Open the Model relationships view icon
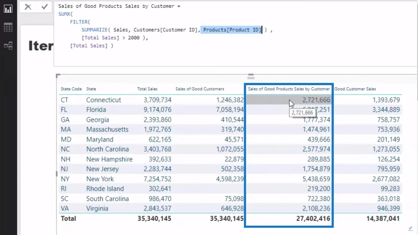The height and width of the screenshot is (235, 418). pyautogui.click(x=8, y=45)
